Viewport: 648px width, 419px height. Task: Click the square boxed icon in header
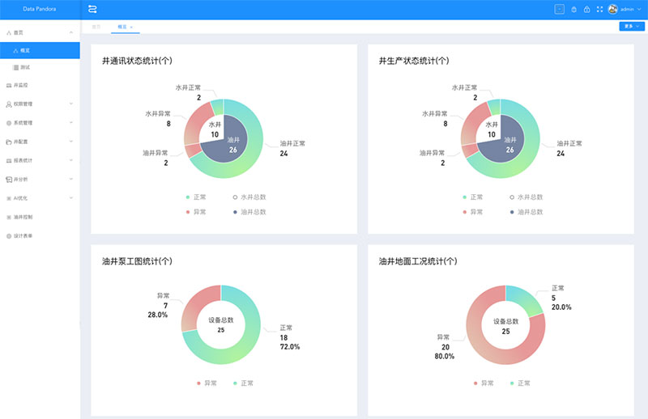(559, 10)
